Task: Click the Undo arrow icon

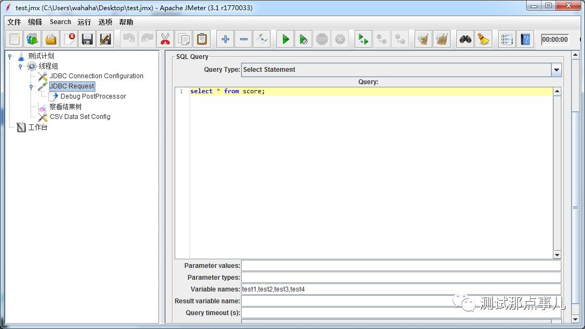Action: click(129, 39)
